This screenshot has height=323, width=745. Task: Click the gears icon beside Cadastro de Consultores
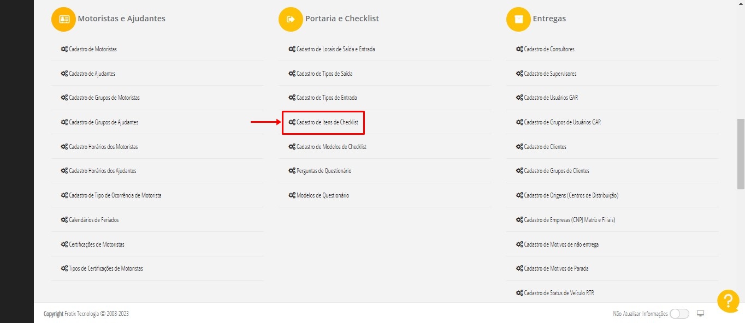click(x=519, y=49)
